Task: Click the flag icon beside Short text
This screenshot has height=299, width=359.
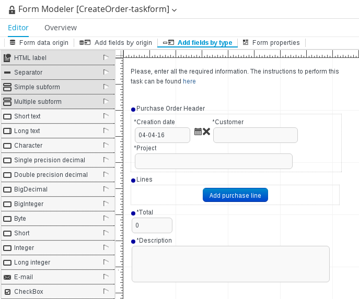Action: coord(106,116)
